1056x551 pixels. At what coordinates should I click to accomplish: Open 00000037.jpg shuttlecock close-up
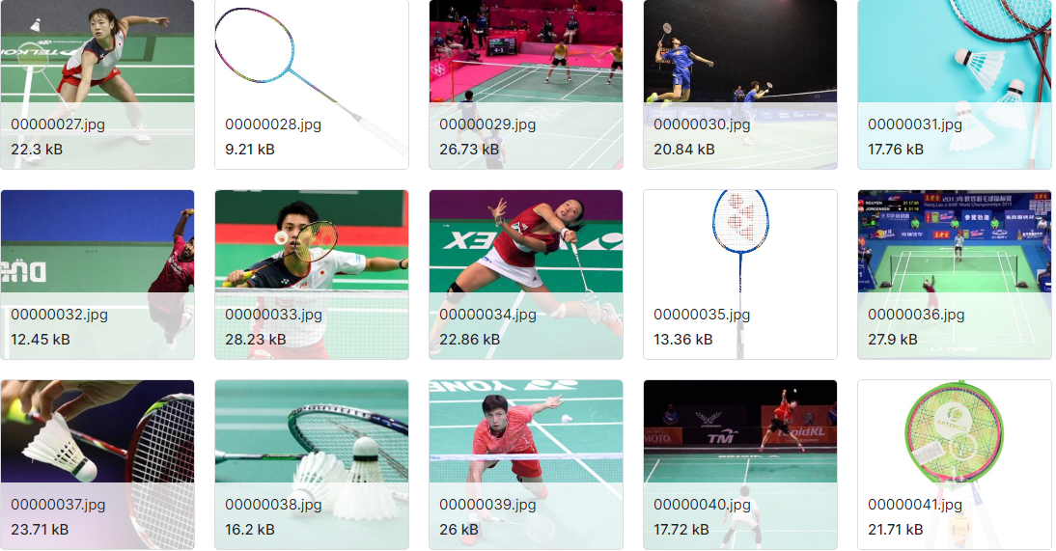97,465
